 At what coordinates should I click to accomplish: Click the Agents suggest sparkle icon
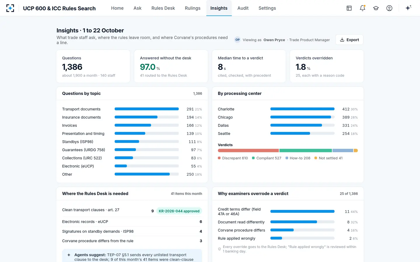[69, 255]
